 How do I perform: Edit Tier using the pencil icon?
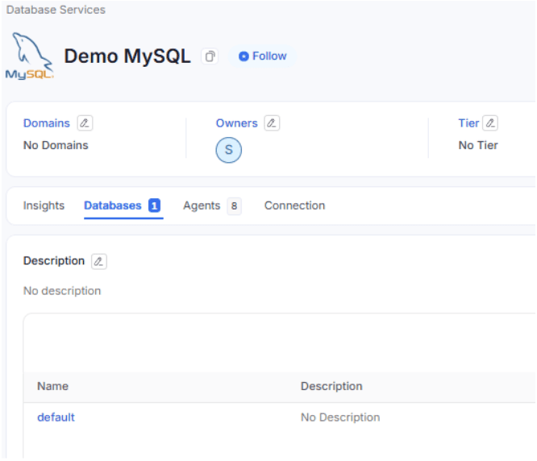coord(490,123)
